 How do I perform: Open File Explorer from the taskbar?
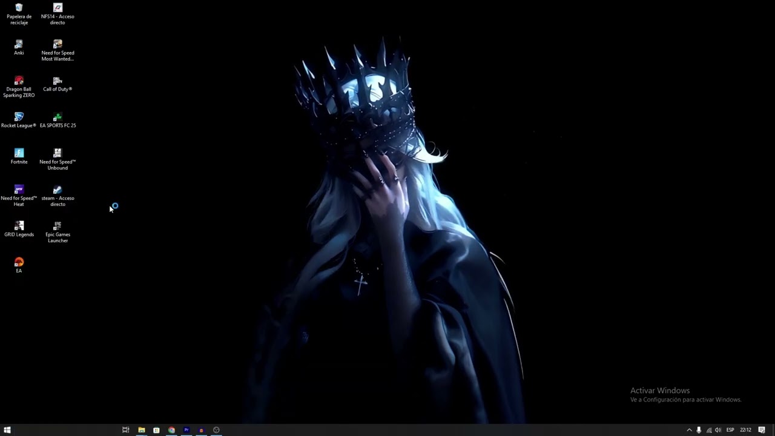pyautogui.click(x=142, y=430)
